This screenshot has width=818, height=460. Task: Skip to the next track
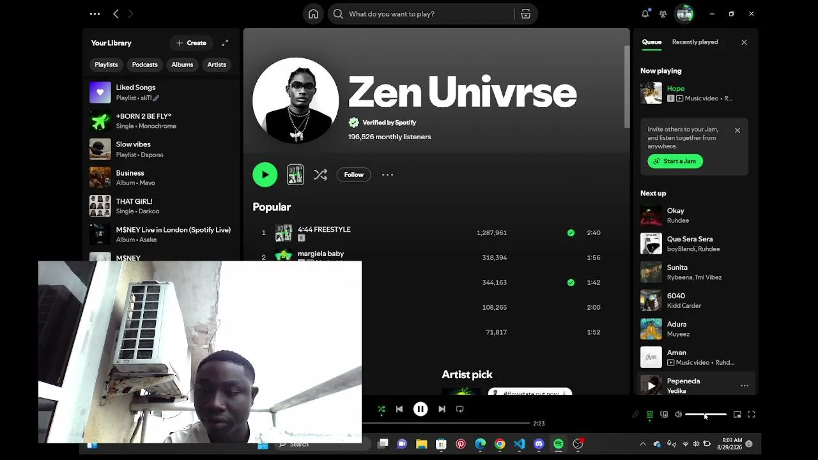[442, 409]
